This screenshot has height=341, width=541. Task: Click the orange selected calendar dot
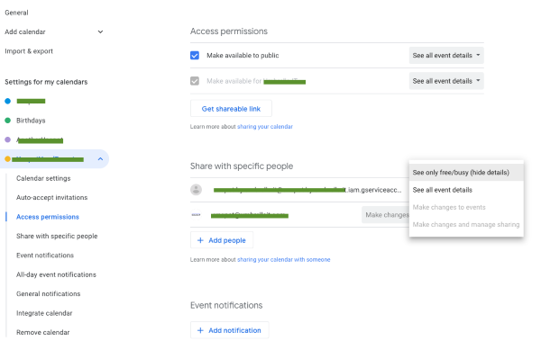point(7,158)
